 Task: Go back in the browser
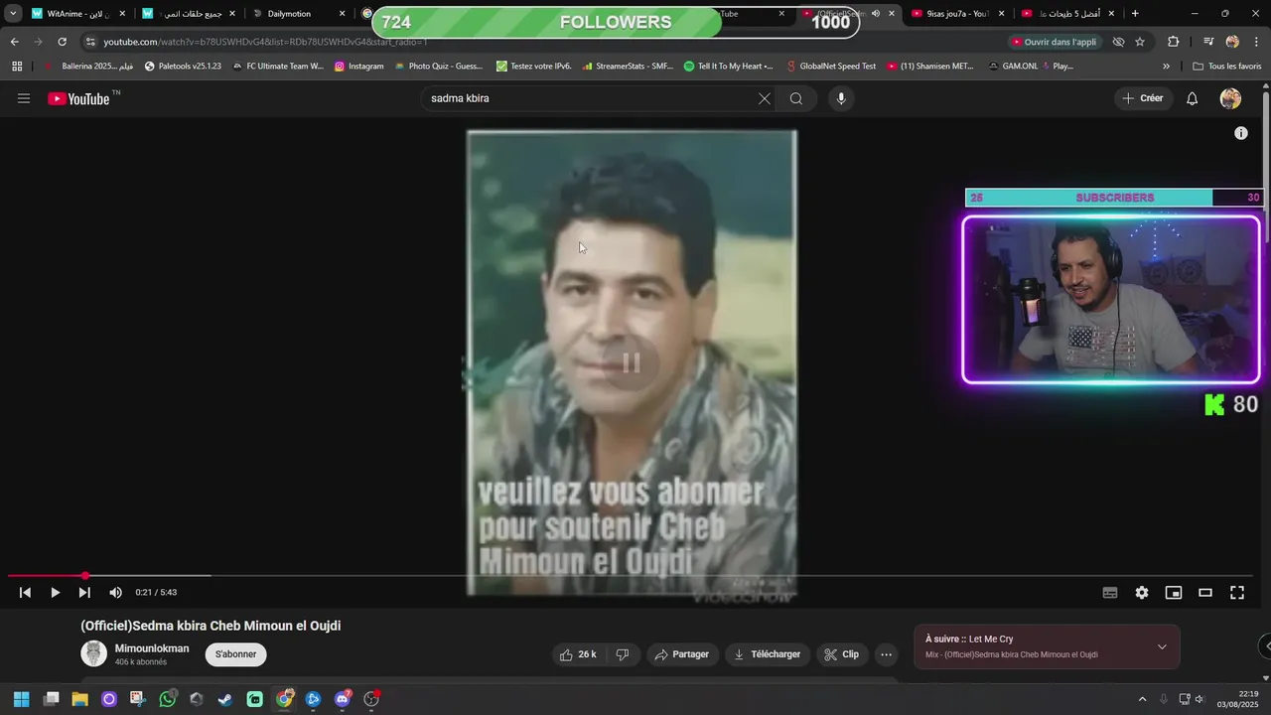pos(15,42)
